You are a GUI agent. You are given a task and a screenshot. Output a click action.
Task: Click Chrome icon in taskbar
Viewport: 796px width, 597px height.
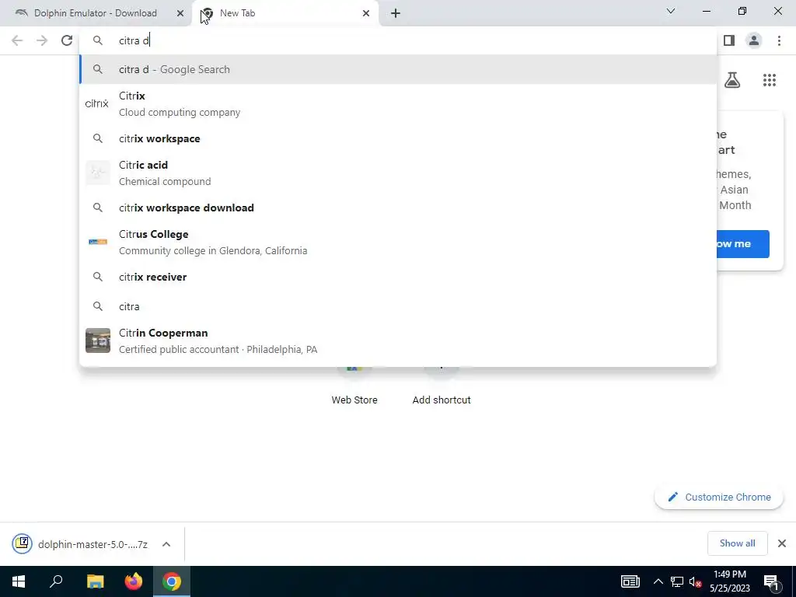point(172,581)
